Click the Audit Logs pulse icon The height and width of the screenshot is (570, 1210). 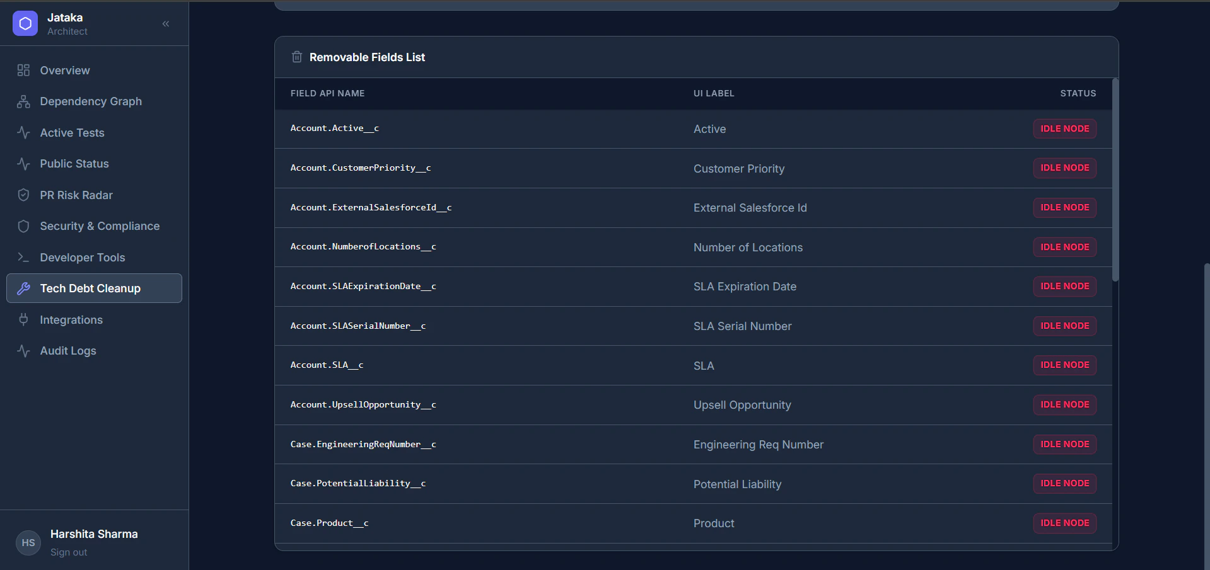pos(23,351)
